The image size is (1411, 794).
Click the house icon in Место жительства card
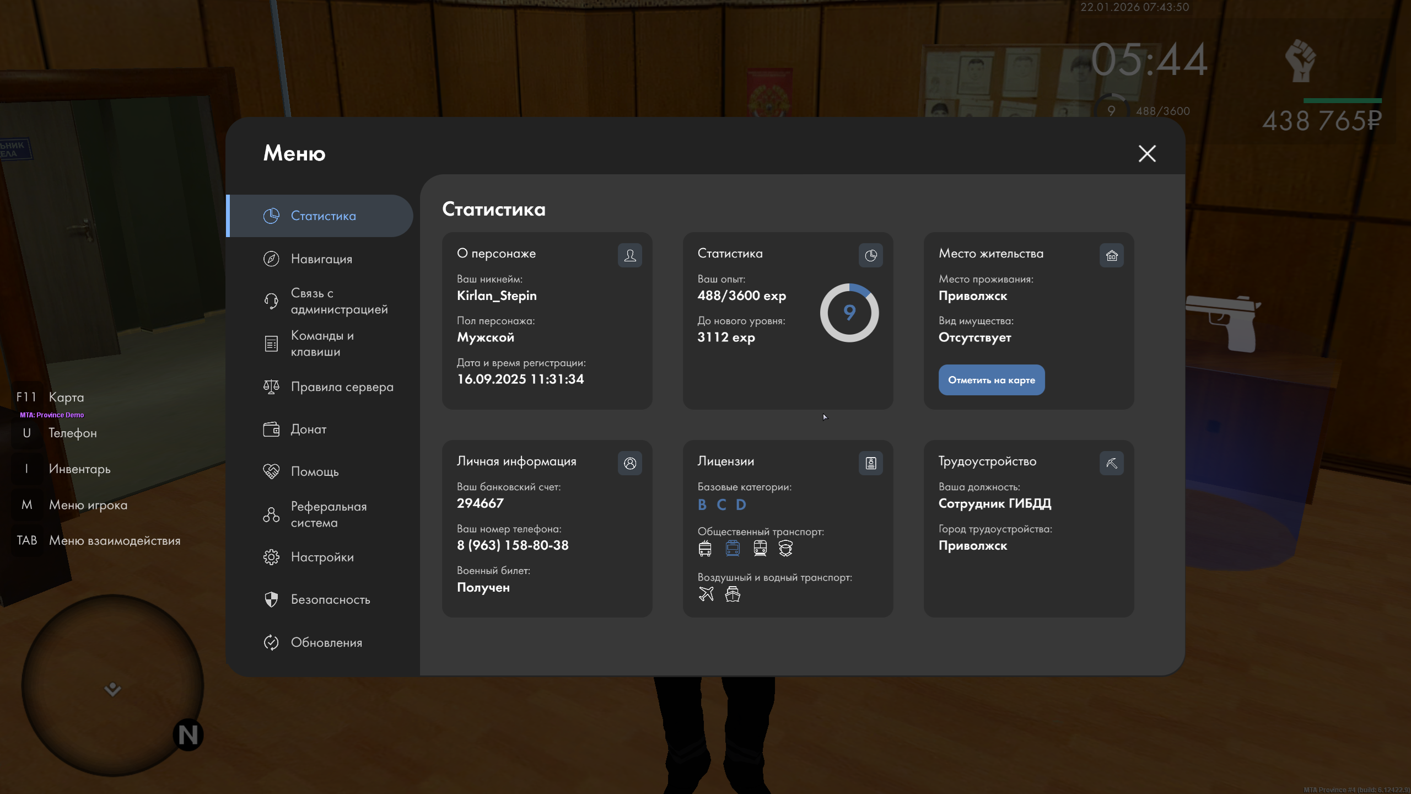tap(1111, 255)
